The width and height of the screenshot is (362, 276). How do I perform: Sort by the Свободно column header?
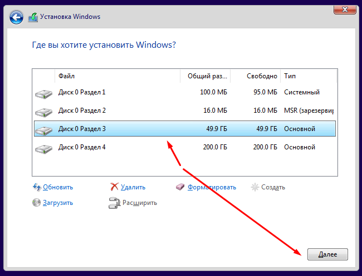(255, 76)
